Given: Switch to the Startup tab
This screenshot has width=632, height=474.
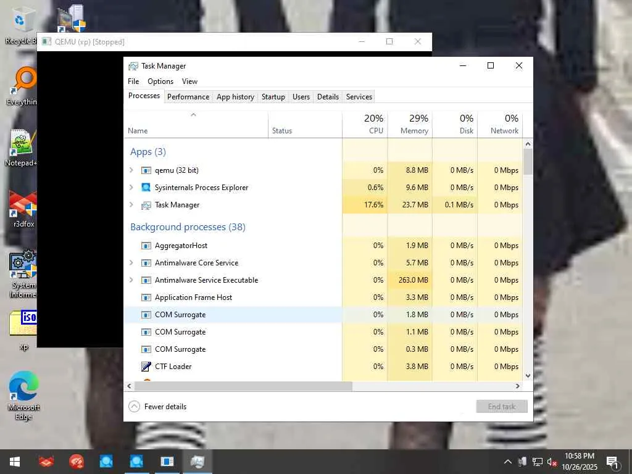Looking at the screenshot, I should coord(273,97).
